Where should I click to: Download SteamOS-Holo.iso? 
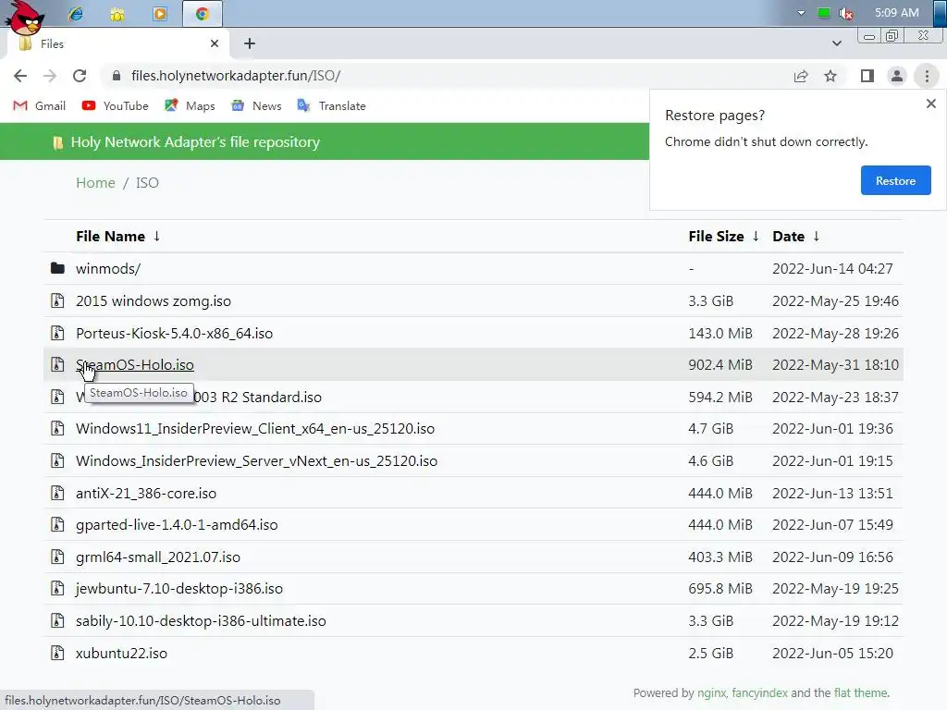(135, 364)
